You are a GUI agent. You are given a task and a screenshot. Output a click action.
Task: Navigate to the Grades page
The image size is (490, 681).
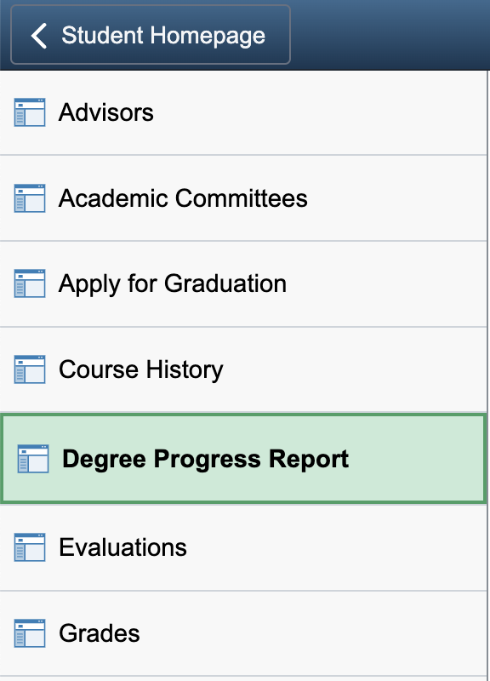[x=243, y=633]
